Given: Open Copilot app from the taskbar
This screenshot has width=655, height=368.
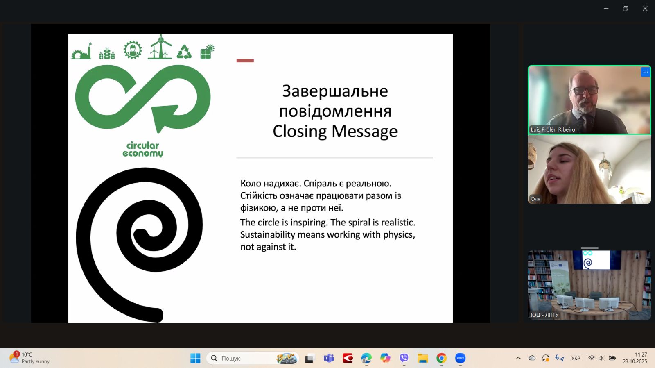Looking at the screenshot, I should [385, 358].
